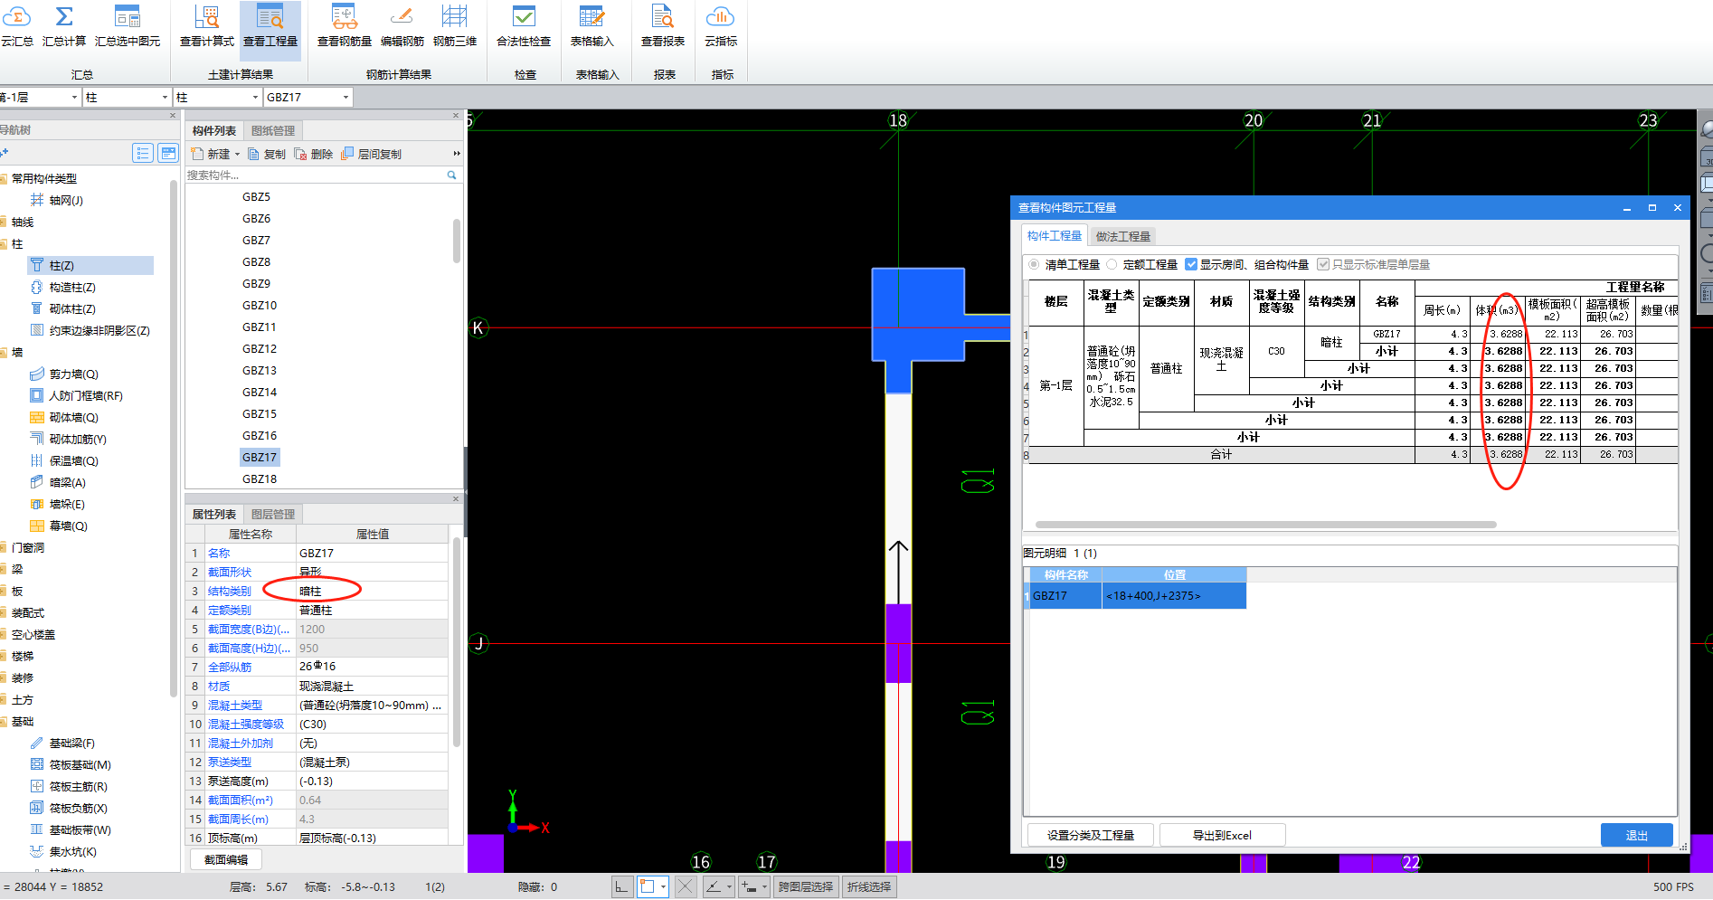Click 折线选择 button
The image size is (1713, 900).
(x=869, y=887)
